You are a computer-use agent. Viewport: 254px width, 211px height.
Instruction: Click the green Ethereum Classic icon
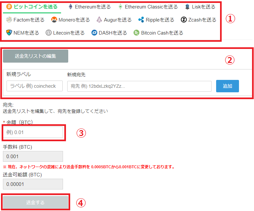tap(120, 7)
